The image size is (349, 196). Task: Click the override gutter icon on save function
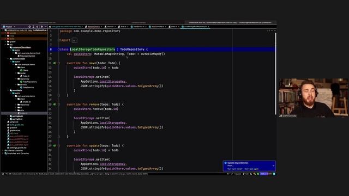[55, 63]
